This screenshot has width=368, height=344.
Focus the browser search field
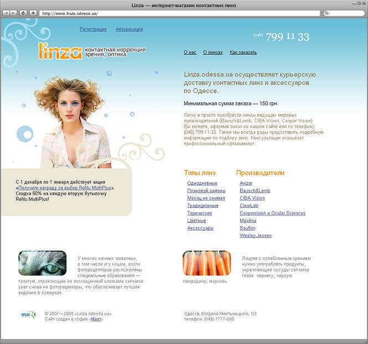[344, 13]
